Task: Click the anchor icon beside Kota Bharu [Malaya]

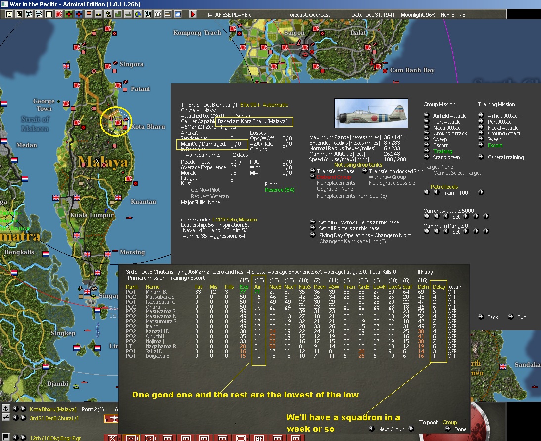Action: pyautogui.click(x=5, y=409)
